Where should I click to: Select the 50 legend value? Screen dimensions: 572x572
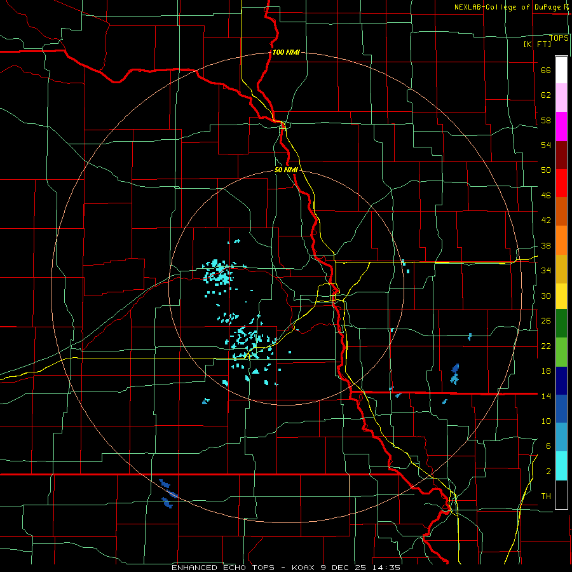(546, 170)
